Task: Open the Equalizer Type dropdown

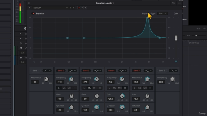Action: [162, 14]
